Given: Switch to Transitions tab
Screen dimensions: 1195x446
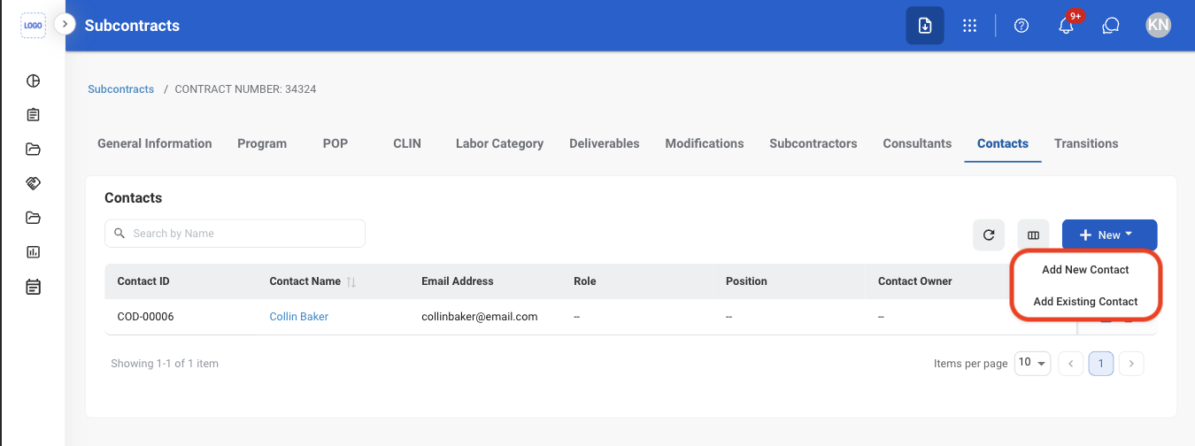Looking at the screenshot, I should click(x=1086, y=143).
